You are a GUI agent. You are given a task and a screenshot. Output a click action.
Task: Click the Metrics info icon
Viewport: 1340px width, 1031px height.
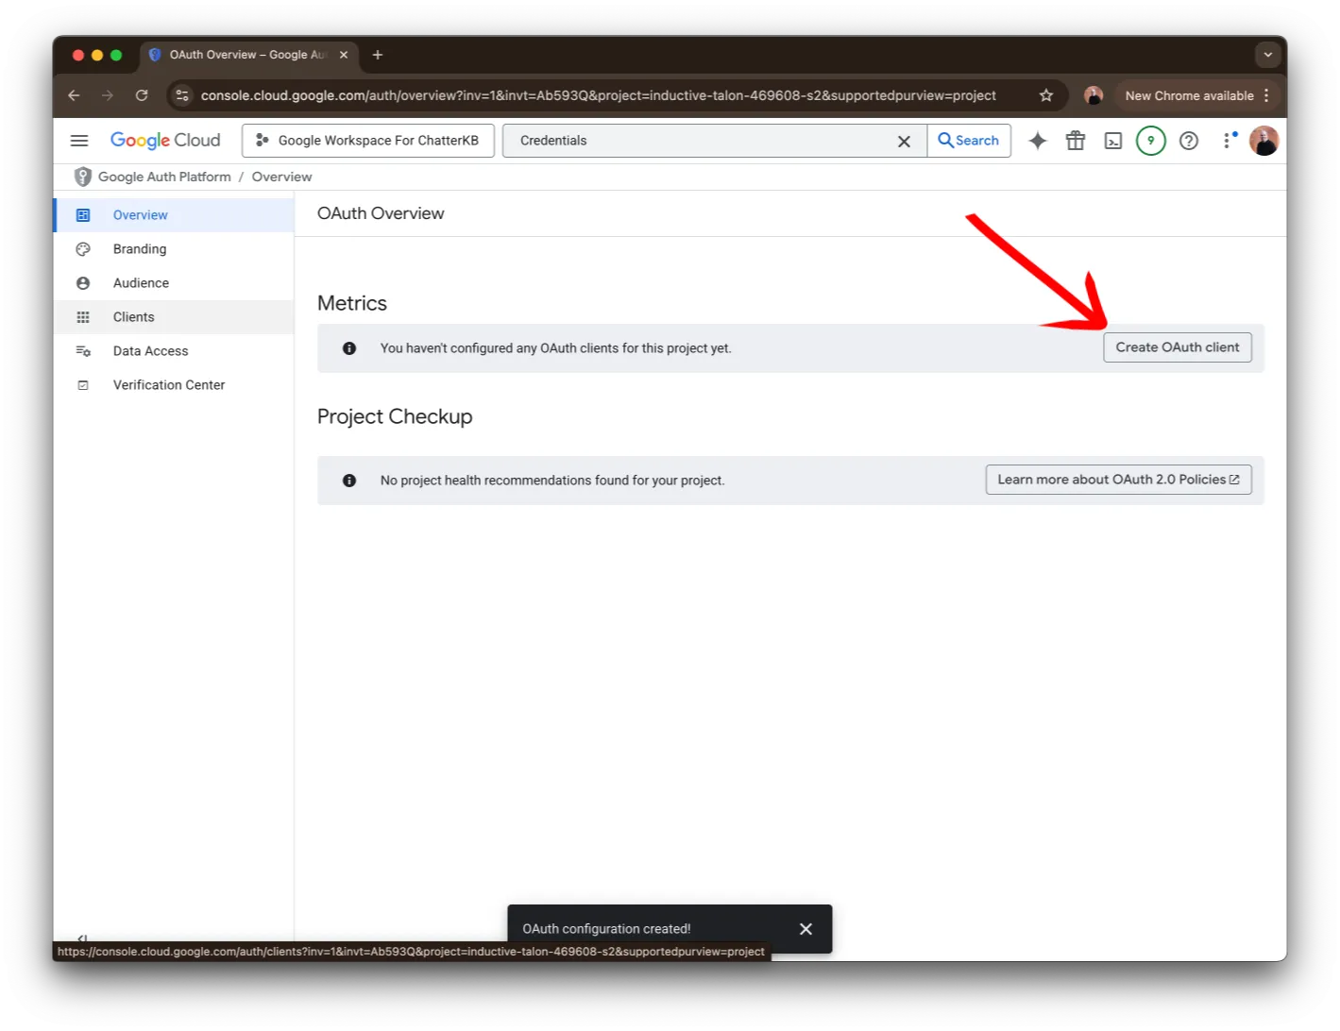coord(349,348)
